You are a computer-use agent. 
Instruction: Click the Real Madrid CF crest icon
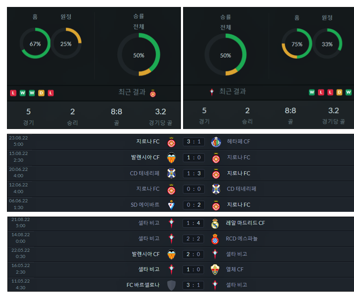tap(215, 223)
